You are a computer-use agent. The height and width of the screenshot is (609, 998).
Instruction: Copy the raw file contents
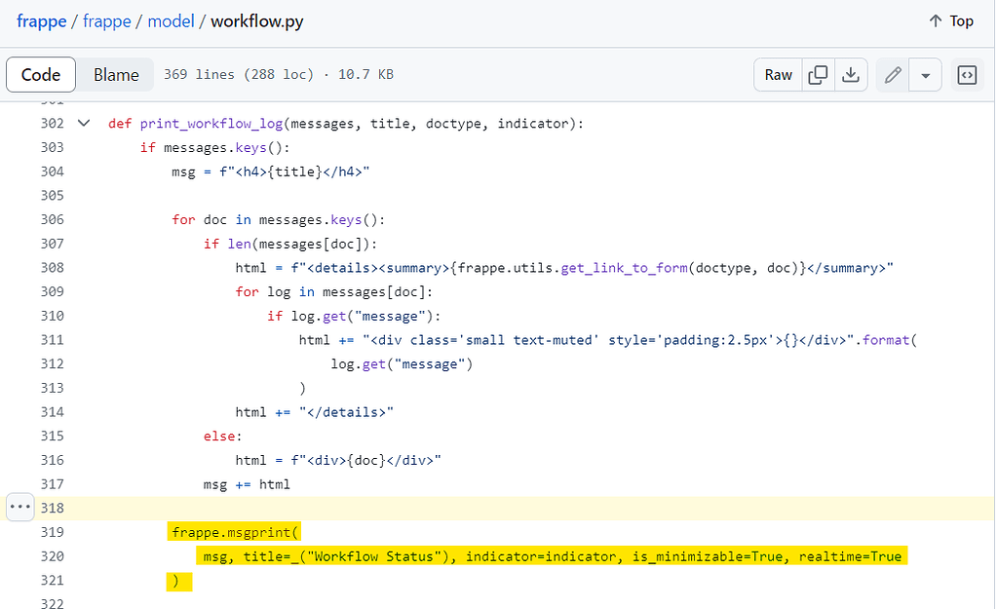click(x=820, y=74)
